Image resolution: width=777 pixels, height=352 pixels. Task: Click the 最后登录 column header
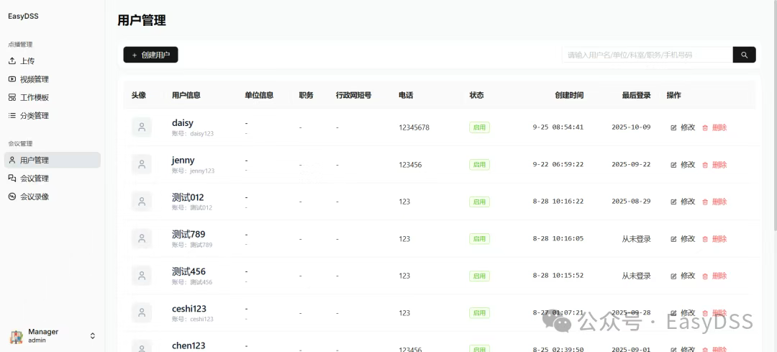pyautogui.click(x=636, y=95)
